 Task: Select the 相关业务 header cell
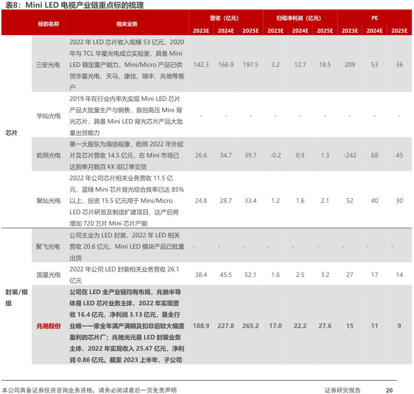coord(127,23)
